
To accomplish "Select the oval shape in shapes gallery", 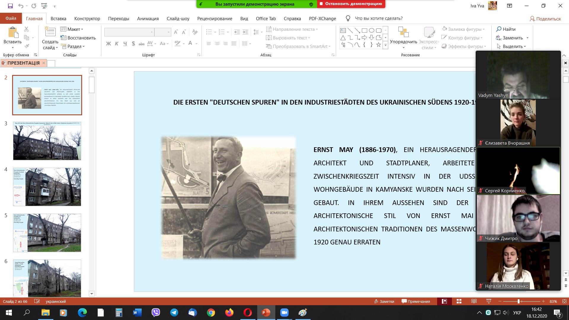I will [372, 31].
